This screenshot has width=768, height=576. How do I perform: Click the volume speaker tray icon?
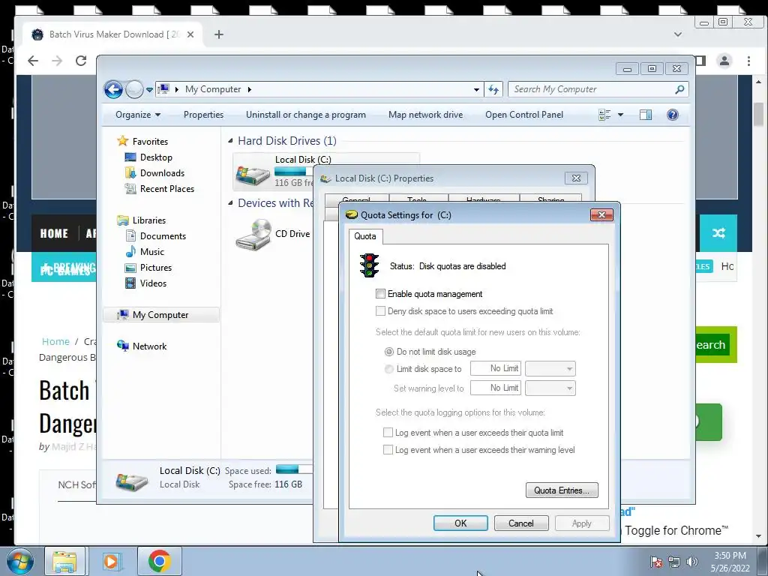[692, 562]
